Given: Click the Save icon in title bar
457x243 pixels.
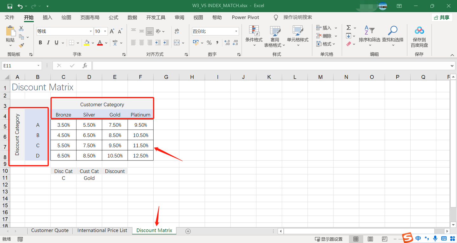Looking at the screenshot, I should (x=10, y=6).
